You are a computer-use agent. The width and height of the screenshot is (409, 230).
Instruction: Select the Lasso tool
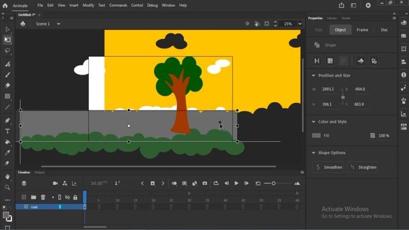7,50
